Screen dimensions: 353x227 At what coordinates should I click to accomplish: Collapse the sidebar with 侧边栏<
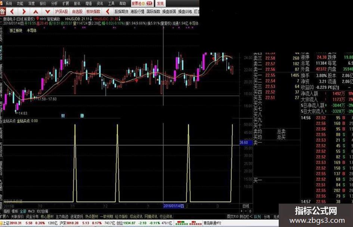(x=246, y=217)
